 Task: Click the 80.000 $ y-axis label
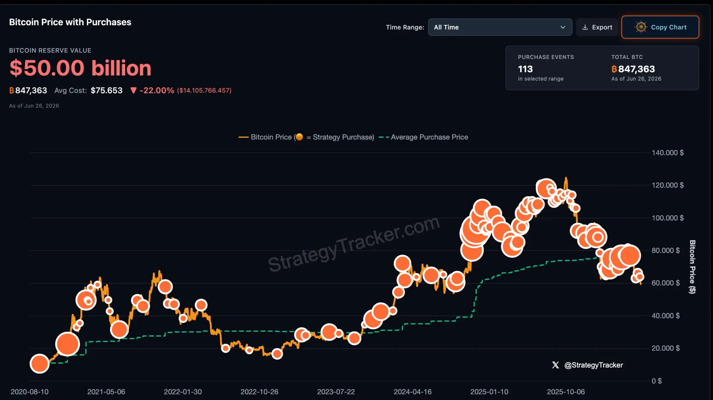(x=666, y=251)
